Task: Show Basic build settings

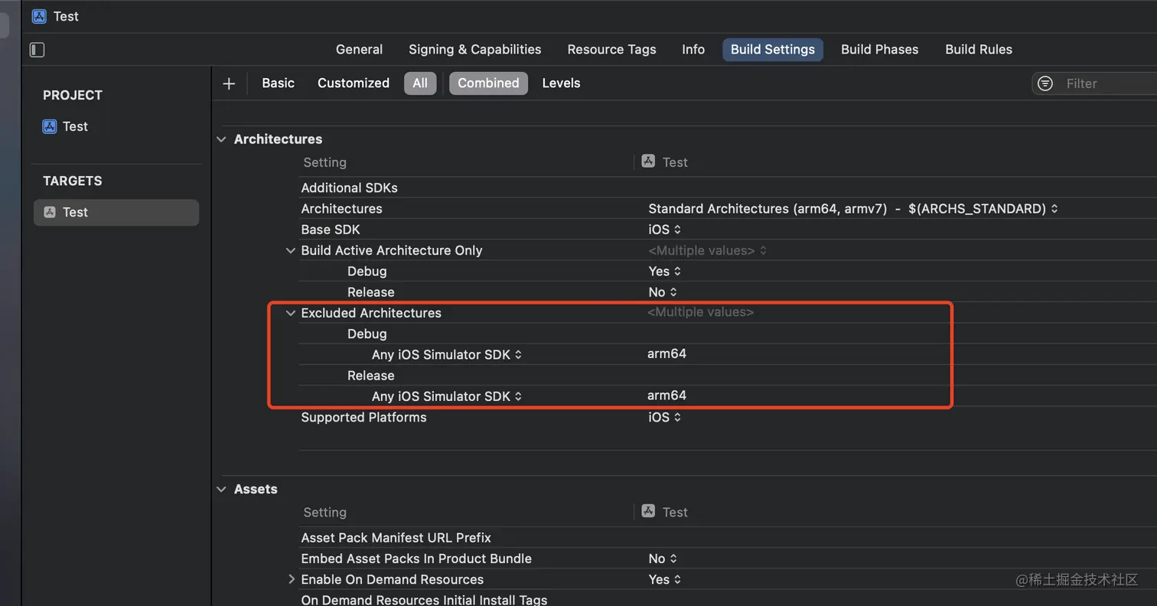Action: tap(278, 83)
